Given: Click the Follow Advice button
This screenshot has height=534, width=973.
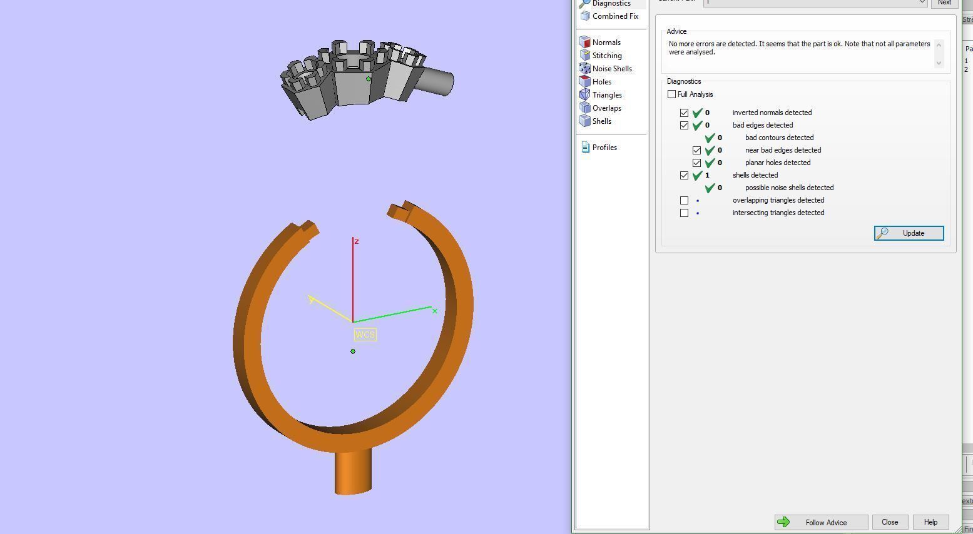Looking at the screenshot, I should (x=821, y=522).
